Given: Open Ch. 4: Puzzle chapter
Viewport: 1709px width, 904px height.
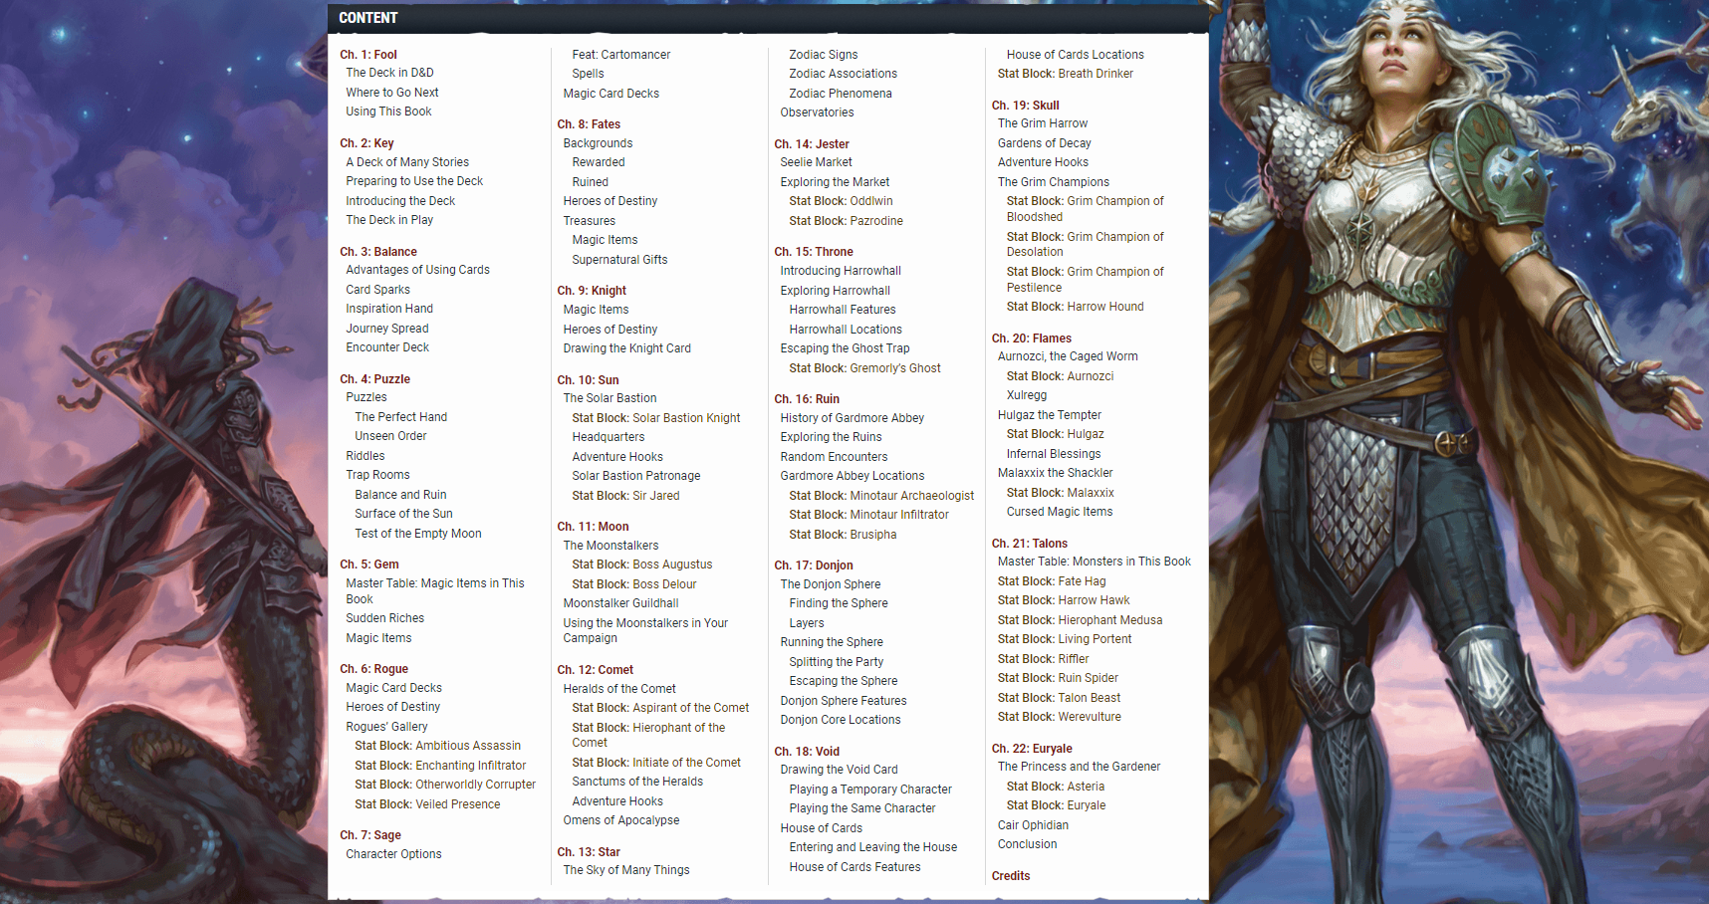Looking at the screenshot, I should click(374, 379).
